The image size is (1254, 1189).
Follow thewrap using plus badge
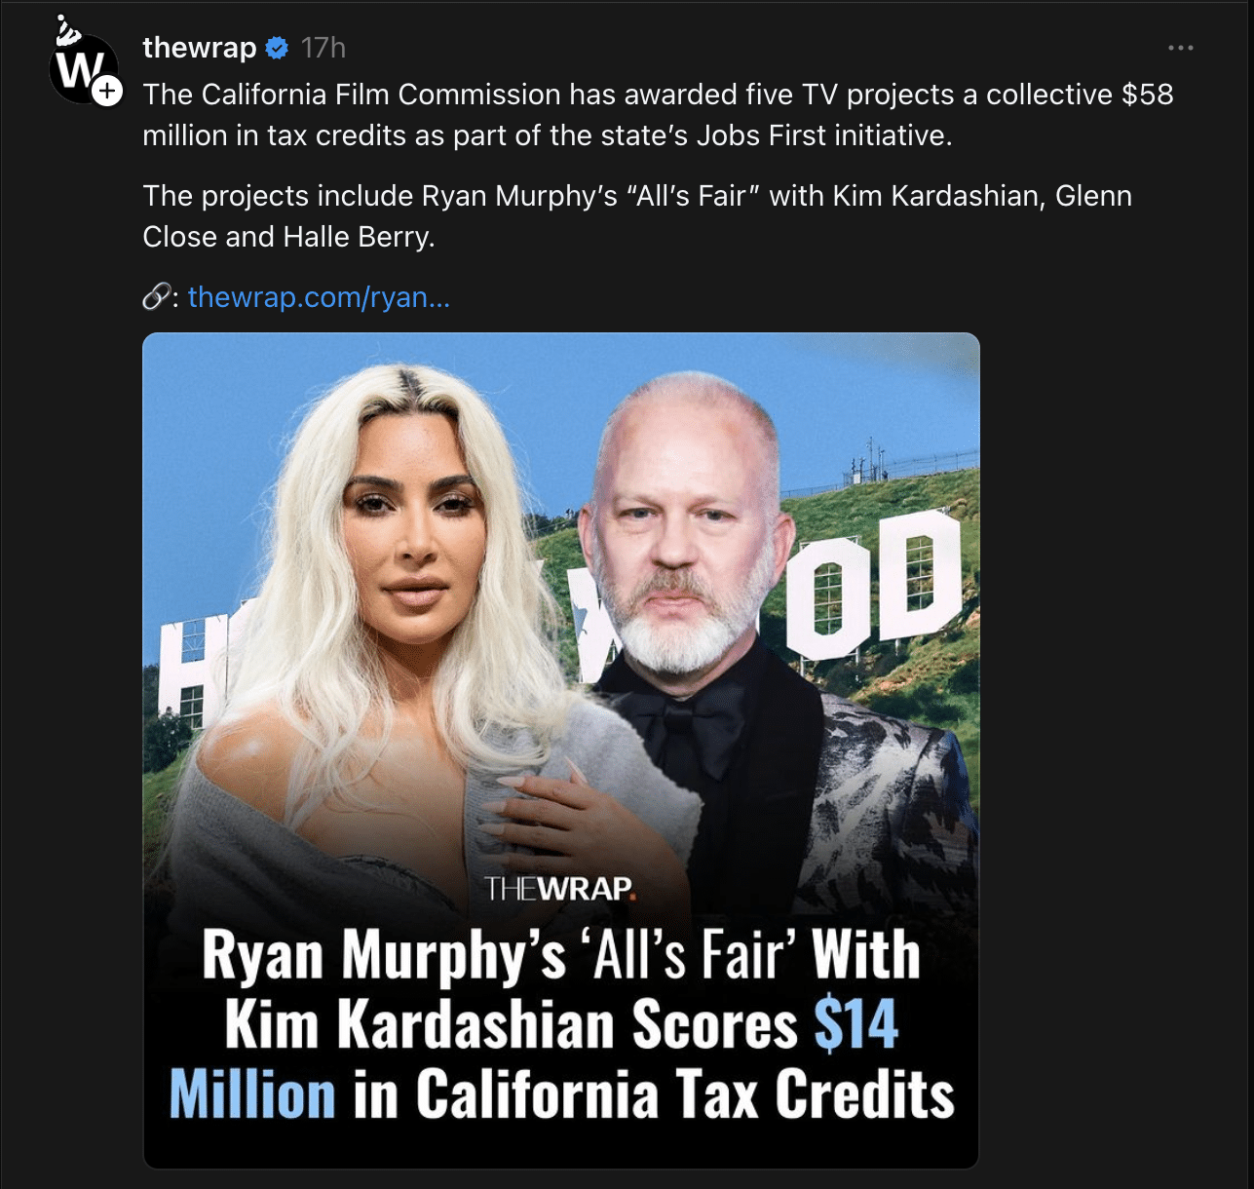tap(107, 92)
